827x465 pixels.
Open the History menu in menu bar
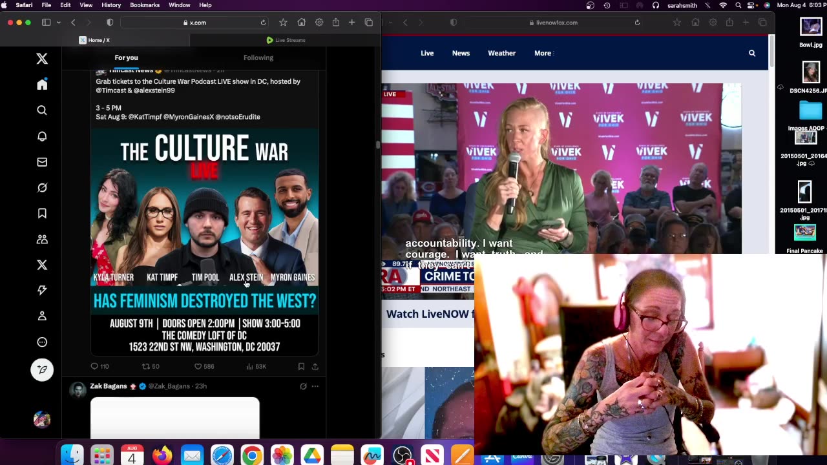pos(111,5)
